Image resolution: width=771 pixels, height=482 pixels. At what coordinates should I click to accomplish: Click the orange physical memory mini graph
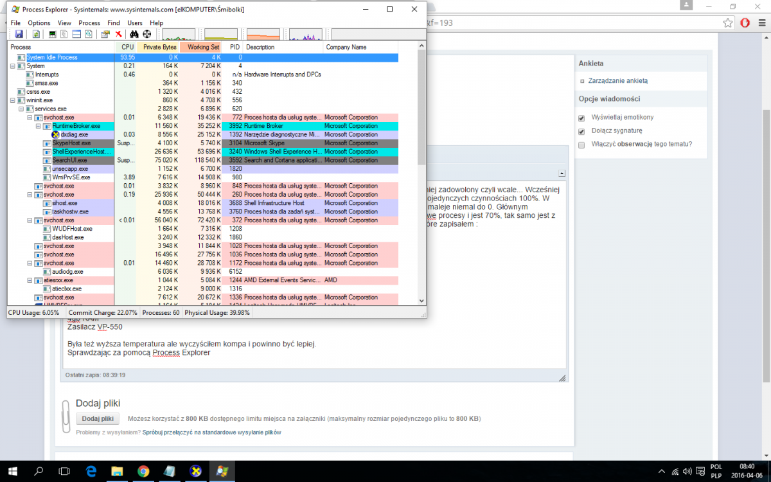263,34
